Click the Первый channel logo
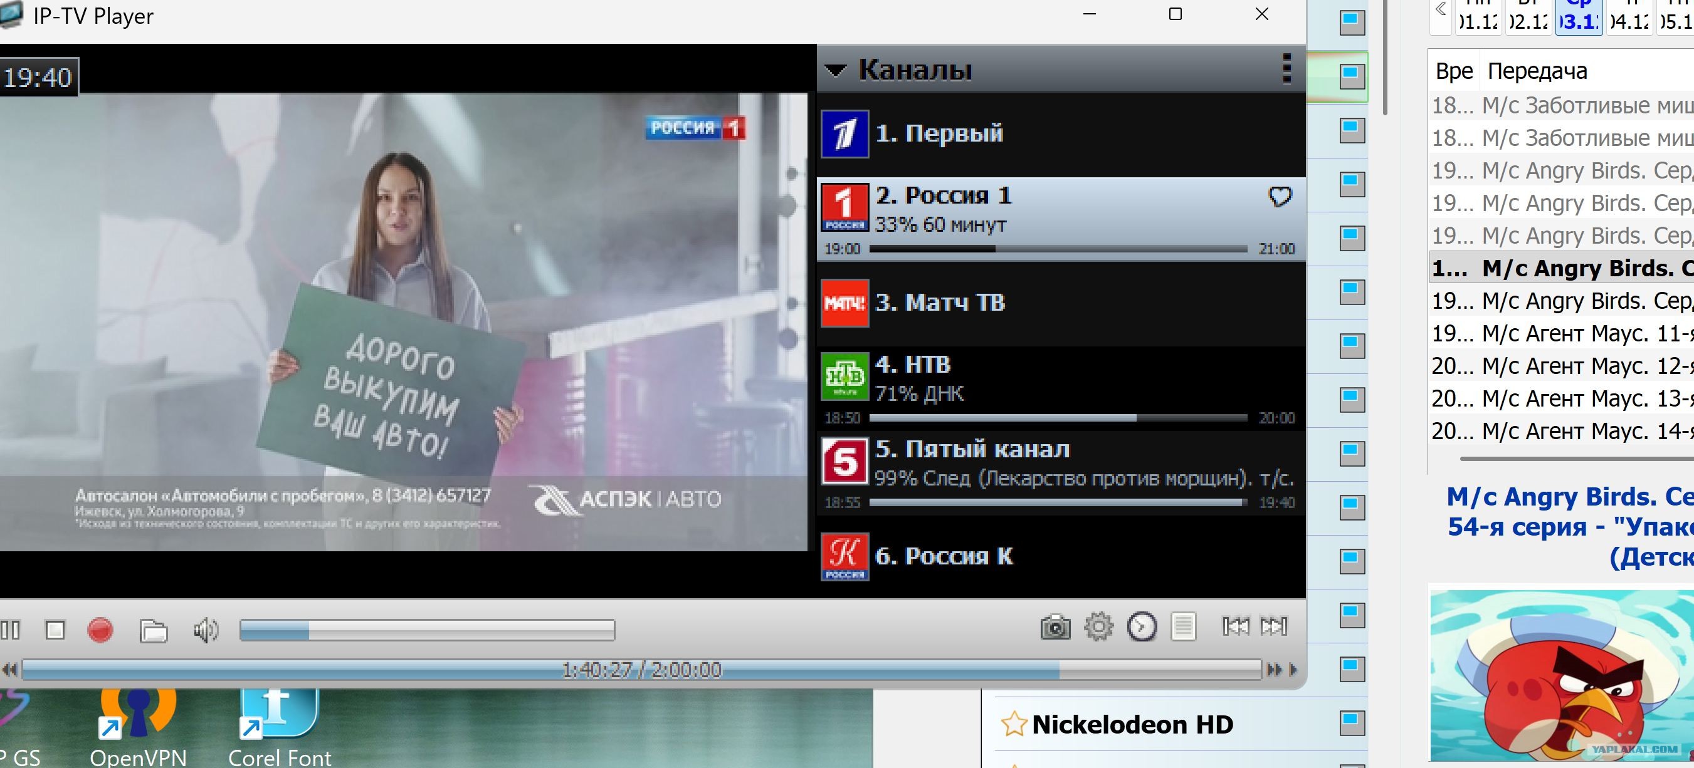1694x768 pixels. (x=844, y=134)
